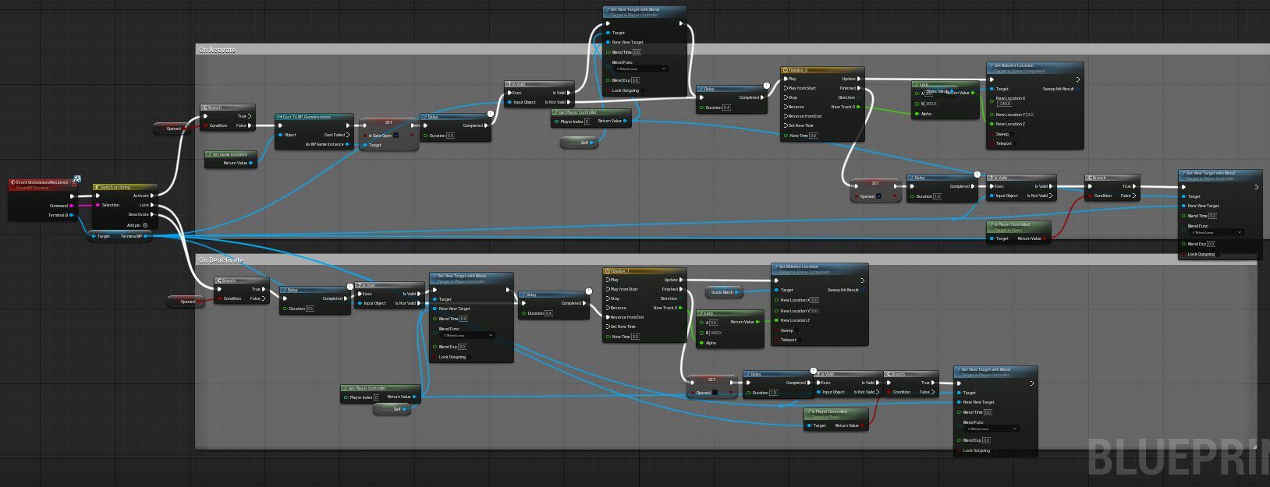Click Get Player Controller icon in On Deactivate
Screen dimensions: 1270x487
(x=345, y=388)
